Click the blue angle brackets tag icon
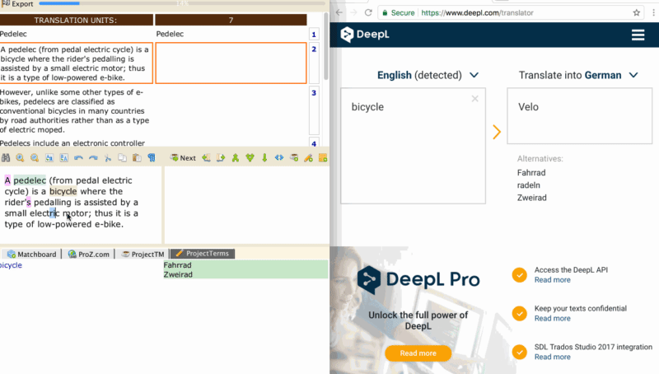 point(279,158)
